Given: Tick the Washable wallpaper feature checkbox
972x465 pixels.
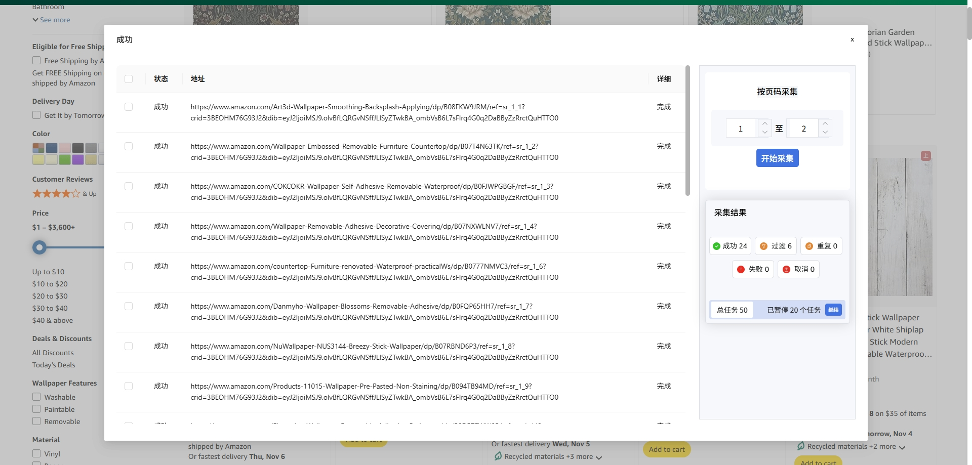Looking at the screenshot, I should (36, 397).
